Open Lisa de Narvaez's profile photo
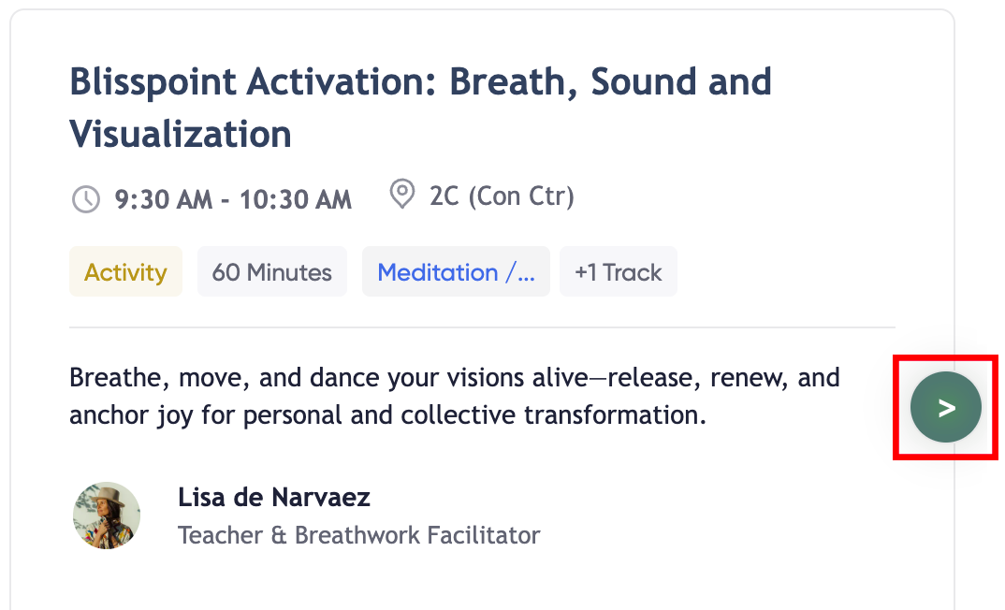The image size is (1005, 610). point(107,516)
